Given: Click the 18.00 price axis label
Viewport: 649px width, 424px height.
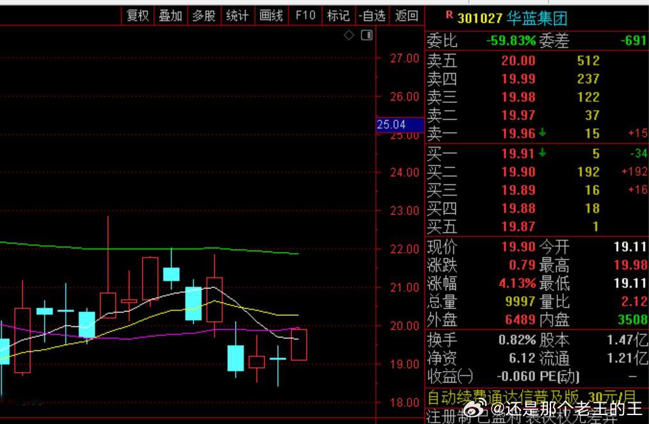Looking at the screenshot, I should click(x=405, y=402).
